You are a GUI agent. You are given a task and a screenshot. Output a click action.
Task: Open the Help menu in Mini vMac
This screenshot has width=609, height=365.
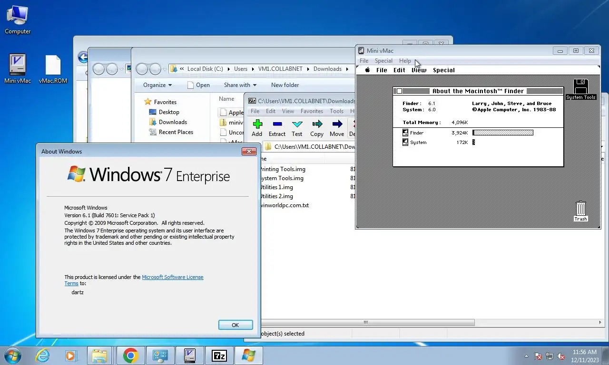[405, 61]
